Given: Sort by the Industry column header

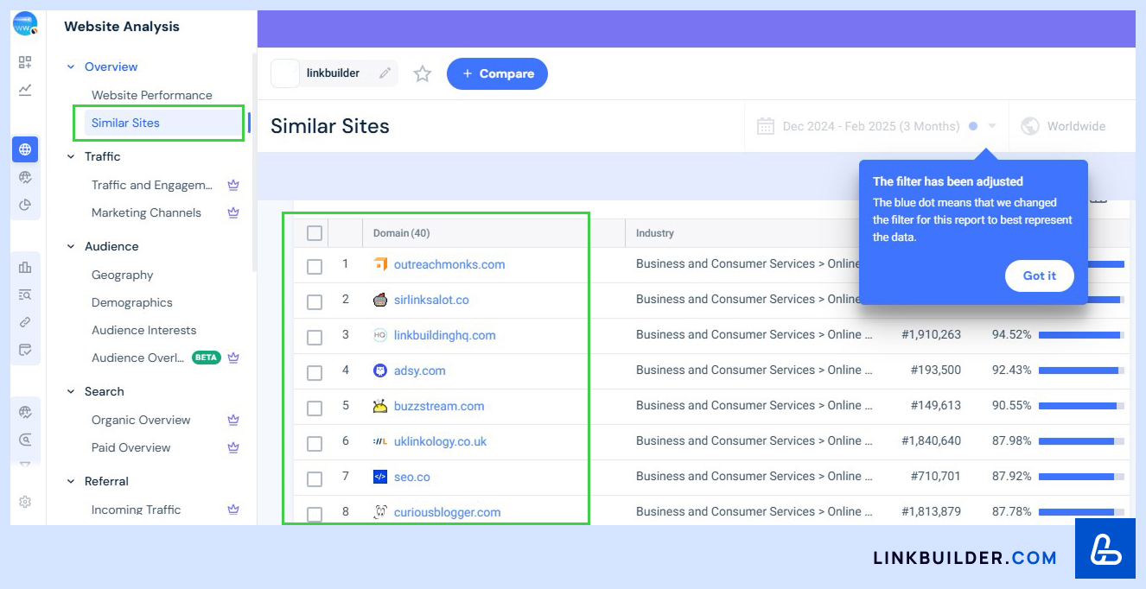Looking at the screenshot, I should (x=655, y=233).
